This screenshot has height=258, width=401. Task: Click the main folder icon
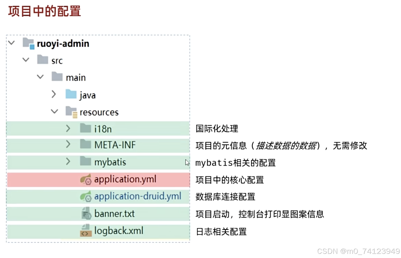57,77
